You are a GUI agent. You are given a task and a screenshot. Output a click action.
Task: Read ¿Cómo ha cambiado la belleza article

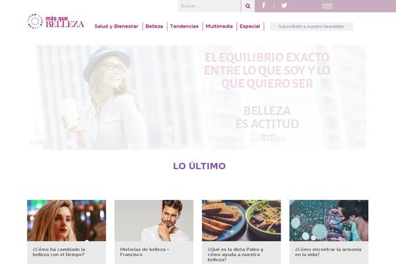(59, 252)
